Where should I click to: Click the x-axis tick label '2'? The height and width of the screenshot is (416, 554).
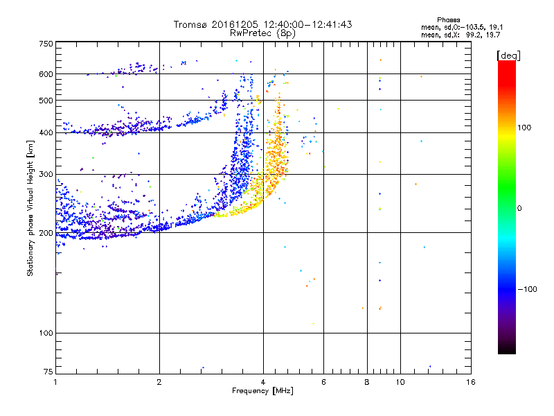[x=159, y=382]
